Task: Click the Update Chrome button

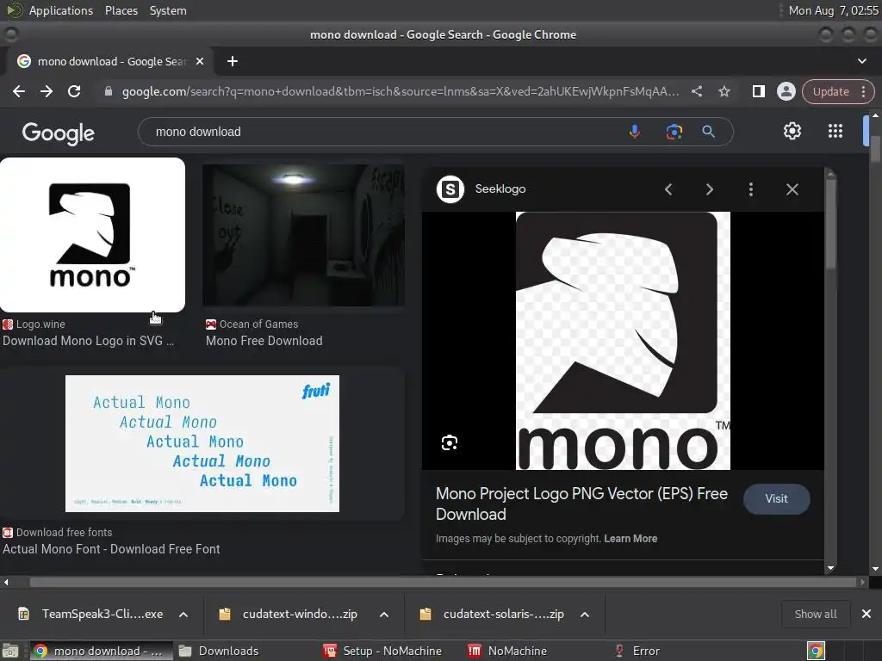Action: (x=831, y=91)
